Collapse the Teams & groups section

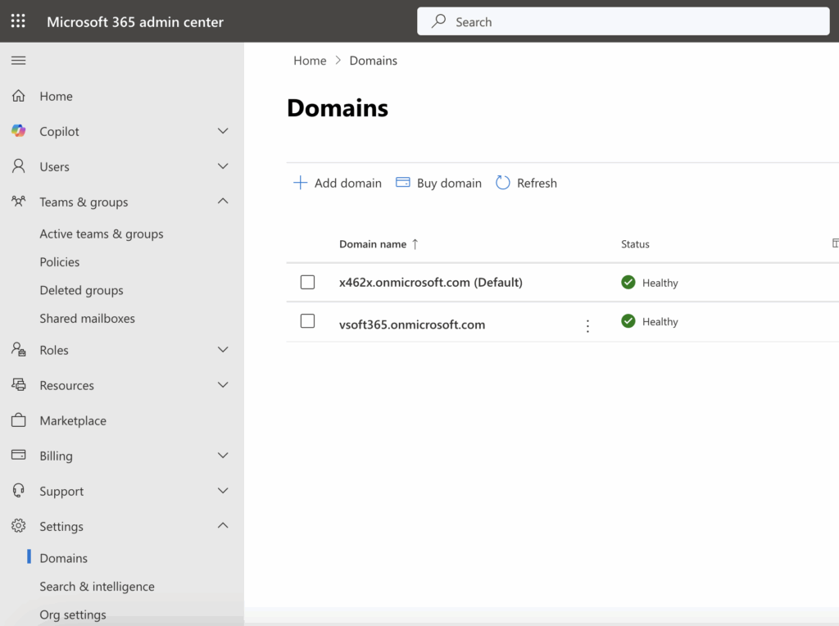(222, 202)
